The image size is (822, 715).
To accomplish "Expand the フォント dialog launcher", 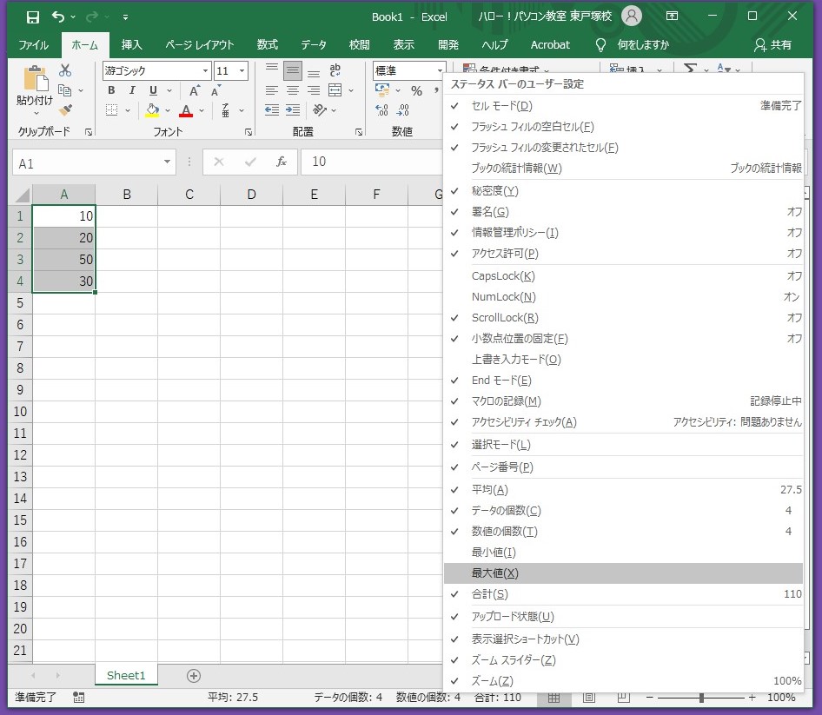I will [x=249, y=132].
